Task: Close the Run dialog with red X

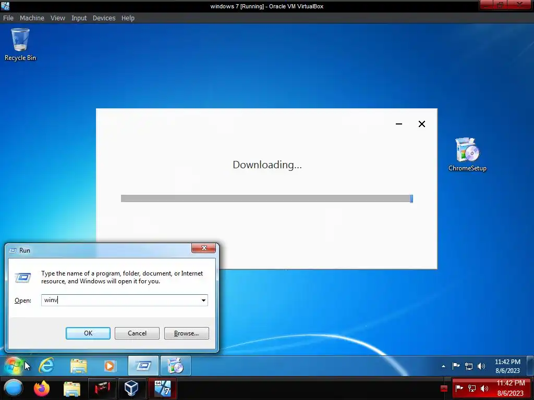Action: pos(204,248)
